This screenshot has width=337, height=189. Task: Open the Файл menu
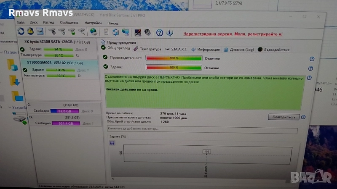tap(21, 23)
